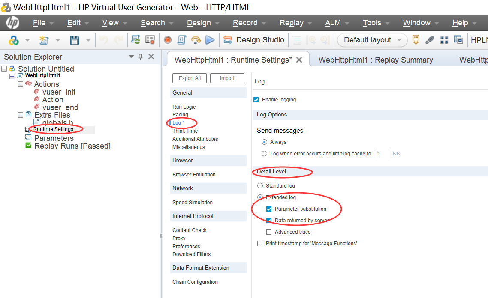Image resolution: width=488 pixels, height=298 pixels.
Task: Open the File menu
Action: tap(39, 23)
